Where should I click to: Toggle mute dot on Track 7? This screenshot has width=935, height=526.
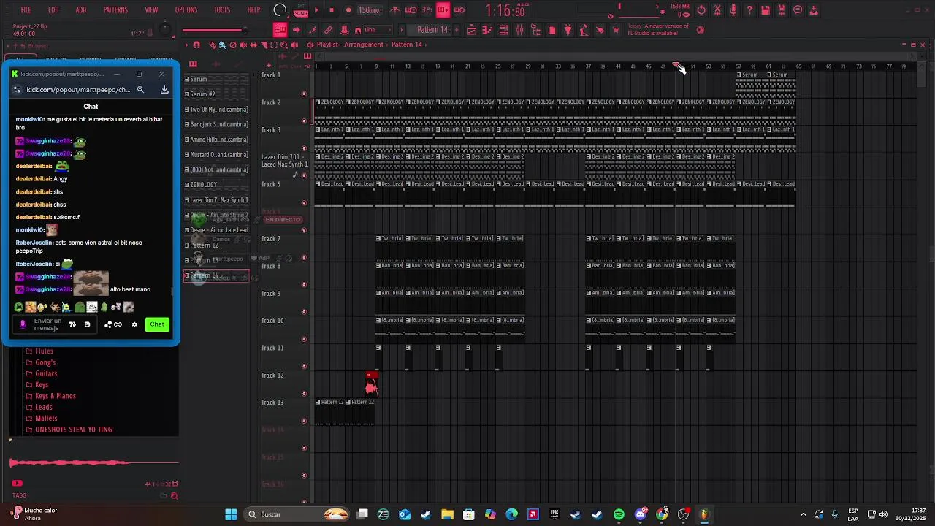(x=304, y=257)
